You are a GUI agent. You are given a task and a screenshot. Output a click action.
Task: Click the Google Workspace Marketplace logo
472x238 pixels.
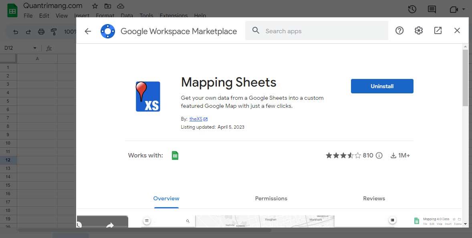(x=108, y=31)
